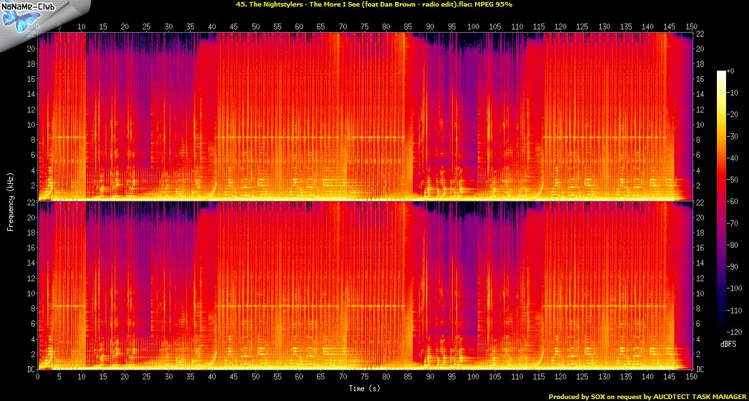Image resolution: width=749 pixels, height=401 pixels.
Task: Click the DC label at bottom-left of frequency axis
Action: click(31, 370)
